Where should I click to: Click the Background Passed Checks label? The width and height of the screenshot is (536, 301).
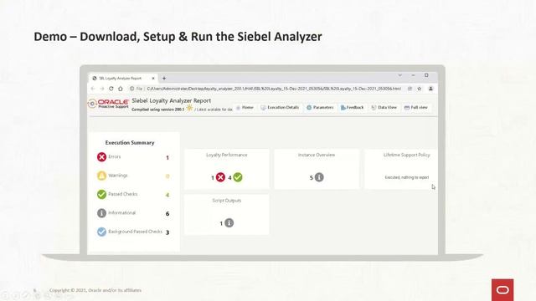click(136, 232)
